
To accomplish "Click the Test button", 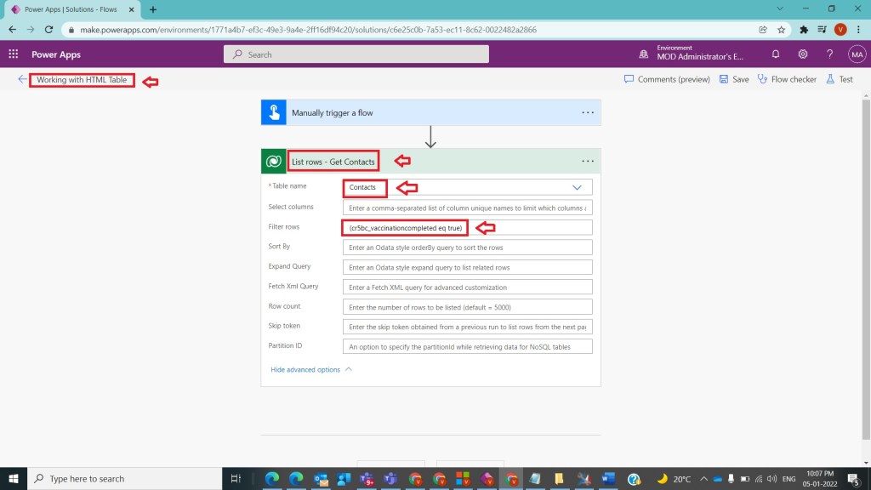I will pos(840,79).
